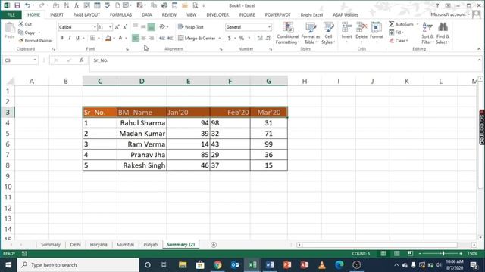This screenshot has width=485, height=272.
Task: Click the Cut icon
Action: click(x=21, y=24)
